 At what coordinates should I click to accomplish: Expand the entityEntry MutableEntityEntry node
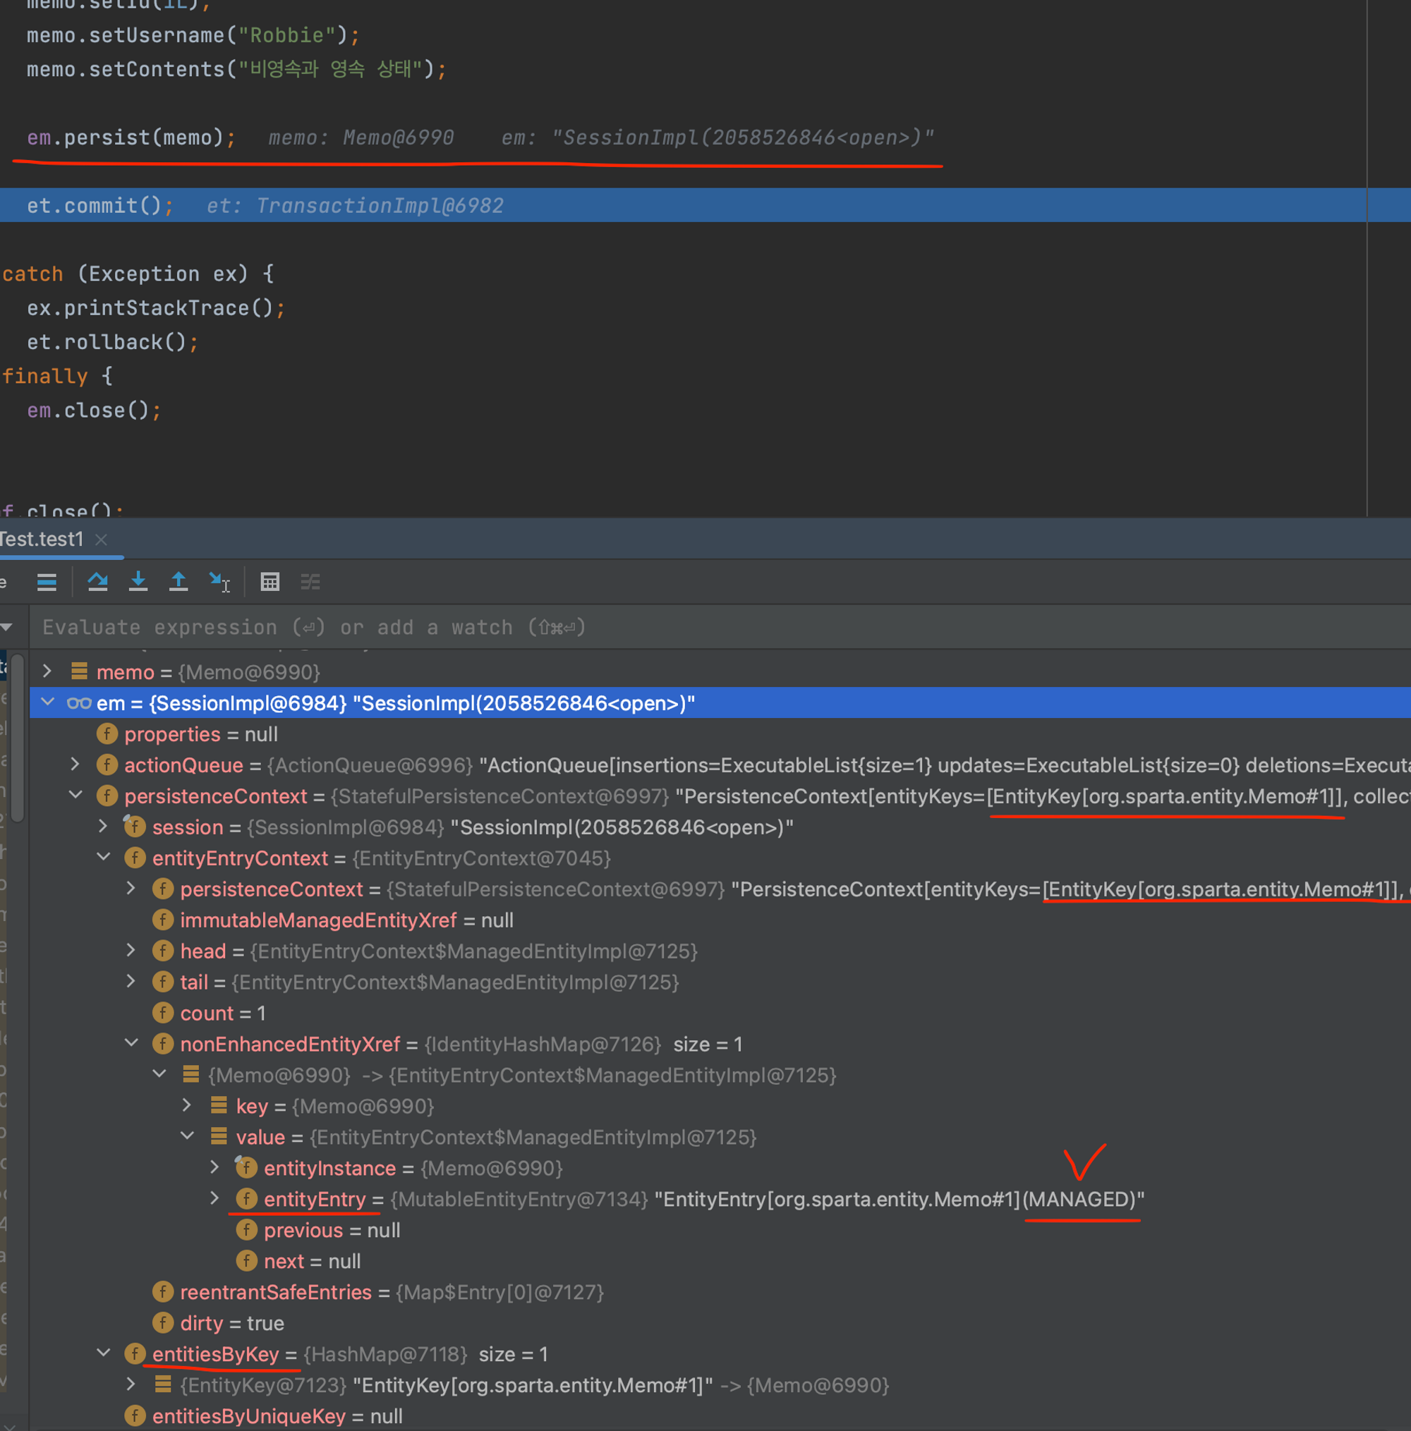(x=215, y=1198)
